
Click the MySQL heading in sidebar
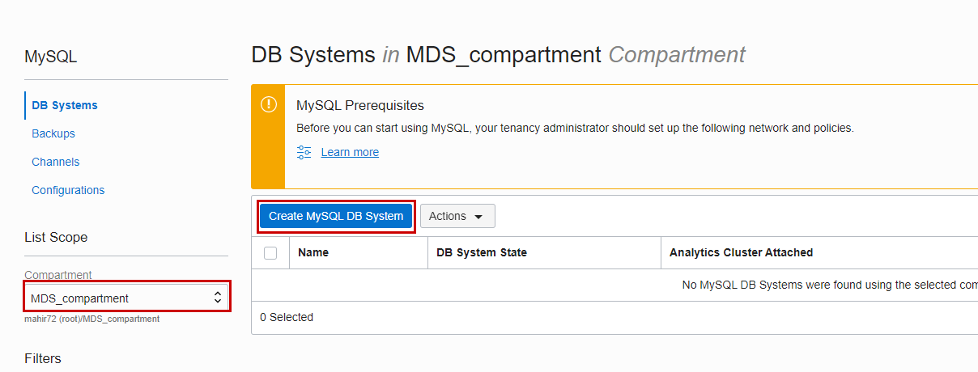tap(50, 57)
